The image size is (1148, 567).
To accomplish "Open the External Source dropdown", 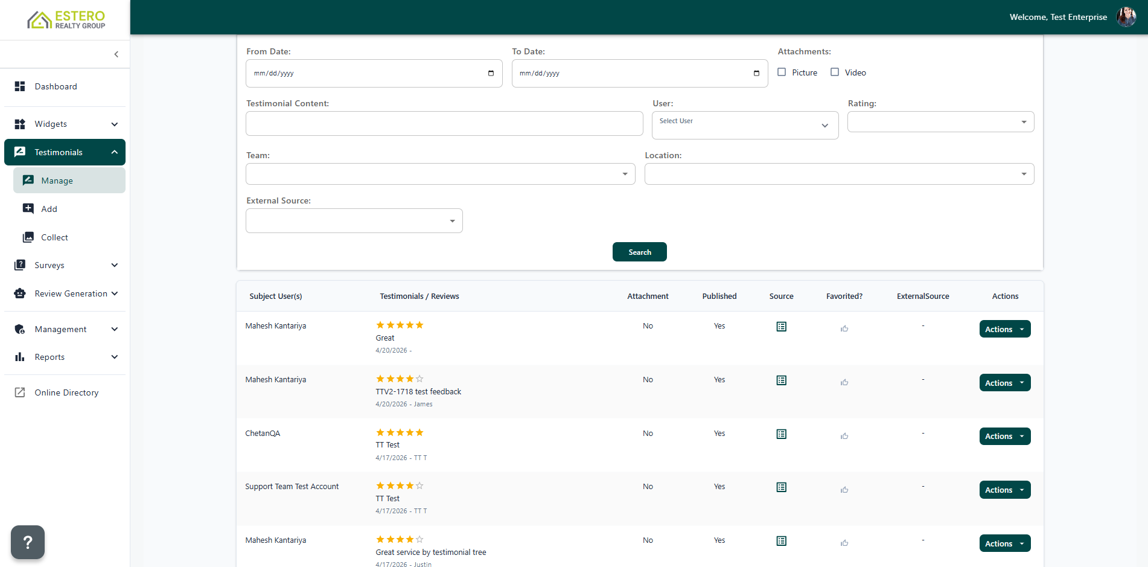I will 354,221.
